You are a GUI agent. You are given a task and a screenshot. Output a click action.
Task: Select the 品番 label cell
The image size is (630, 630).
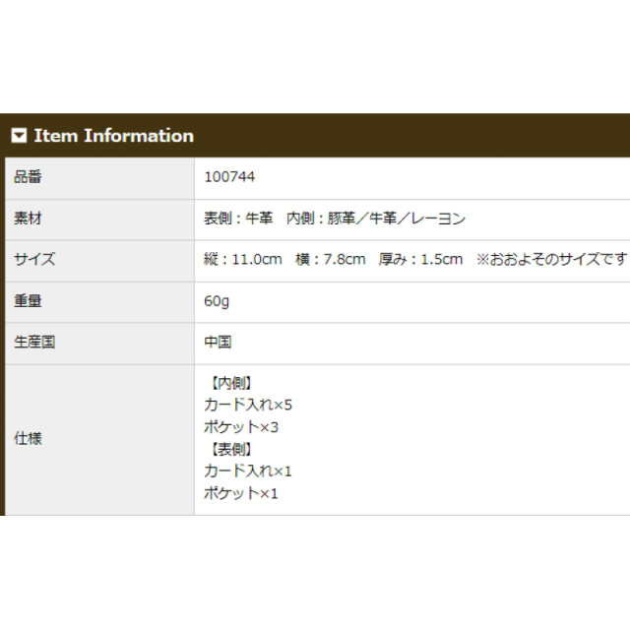[x=99, y=178]
